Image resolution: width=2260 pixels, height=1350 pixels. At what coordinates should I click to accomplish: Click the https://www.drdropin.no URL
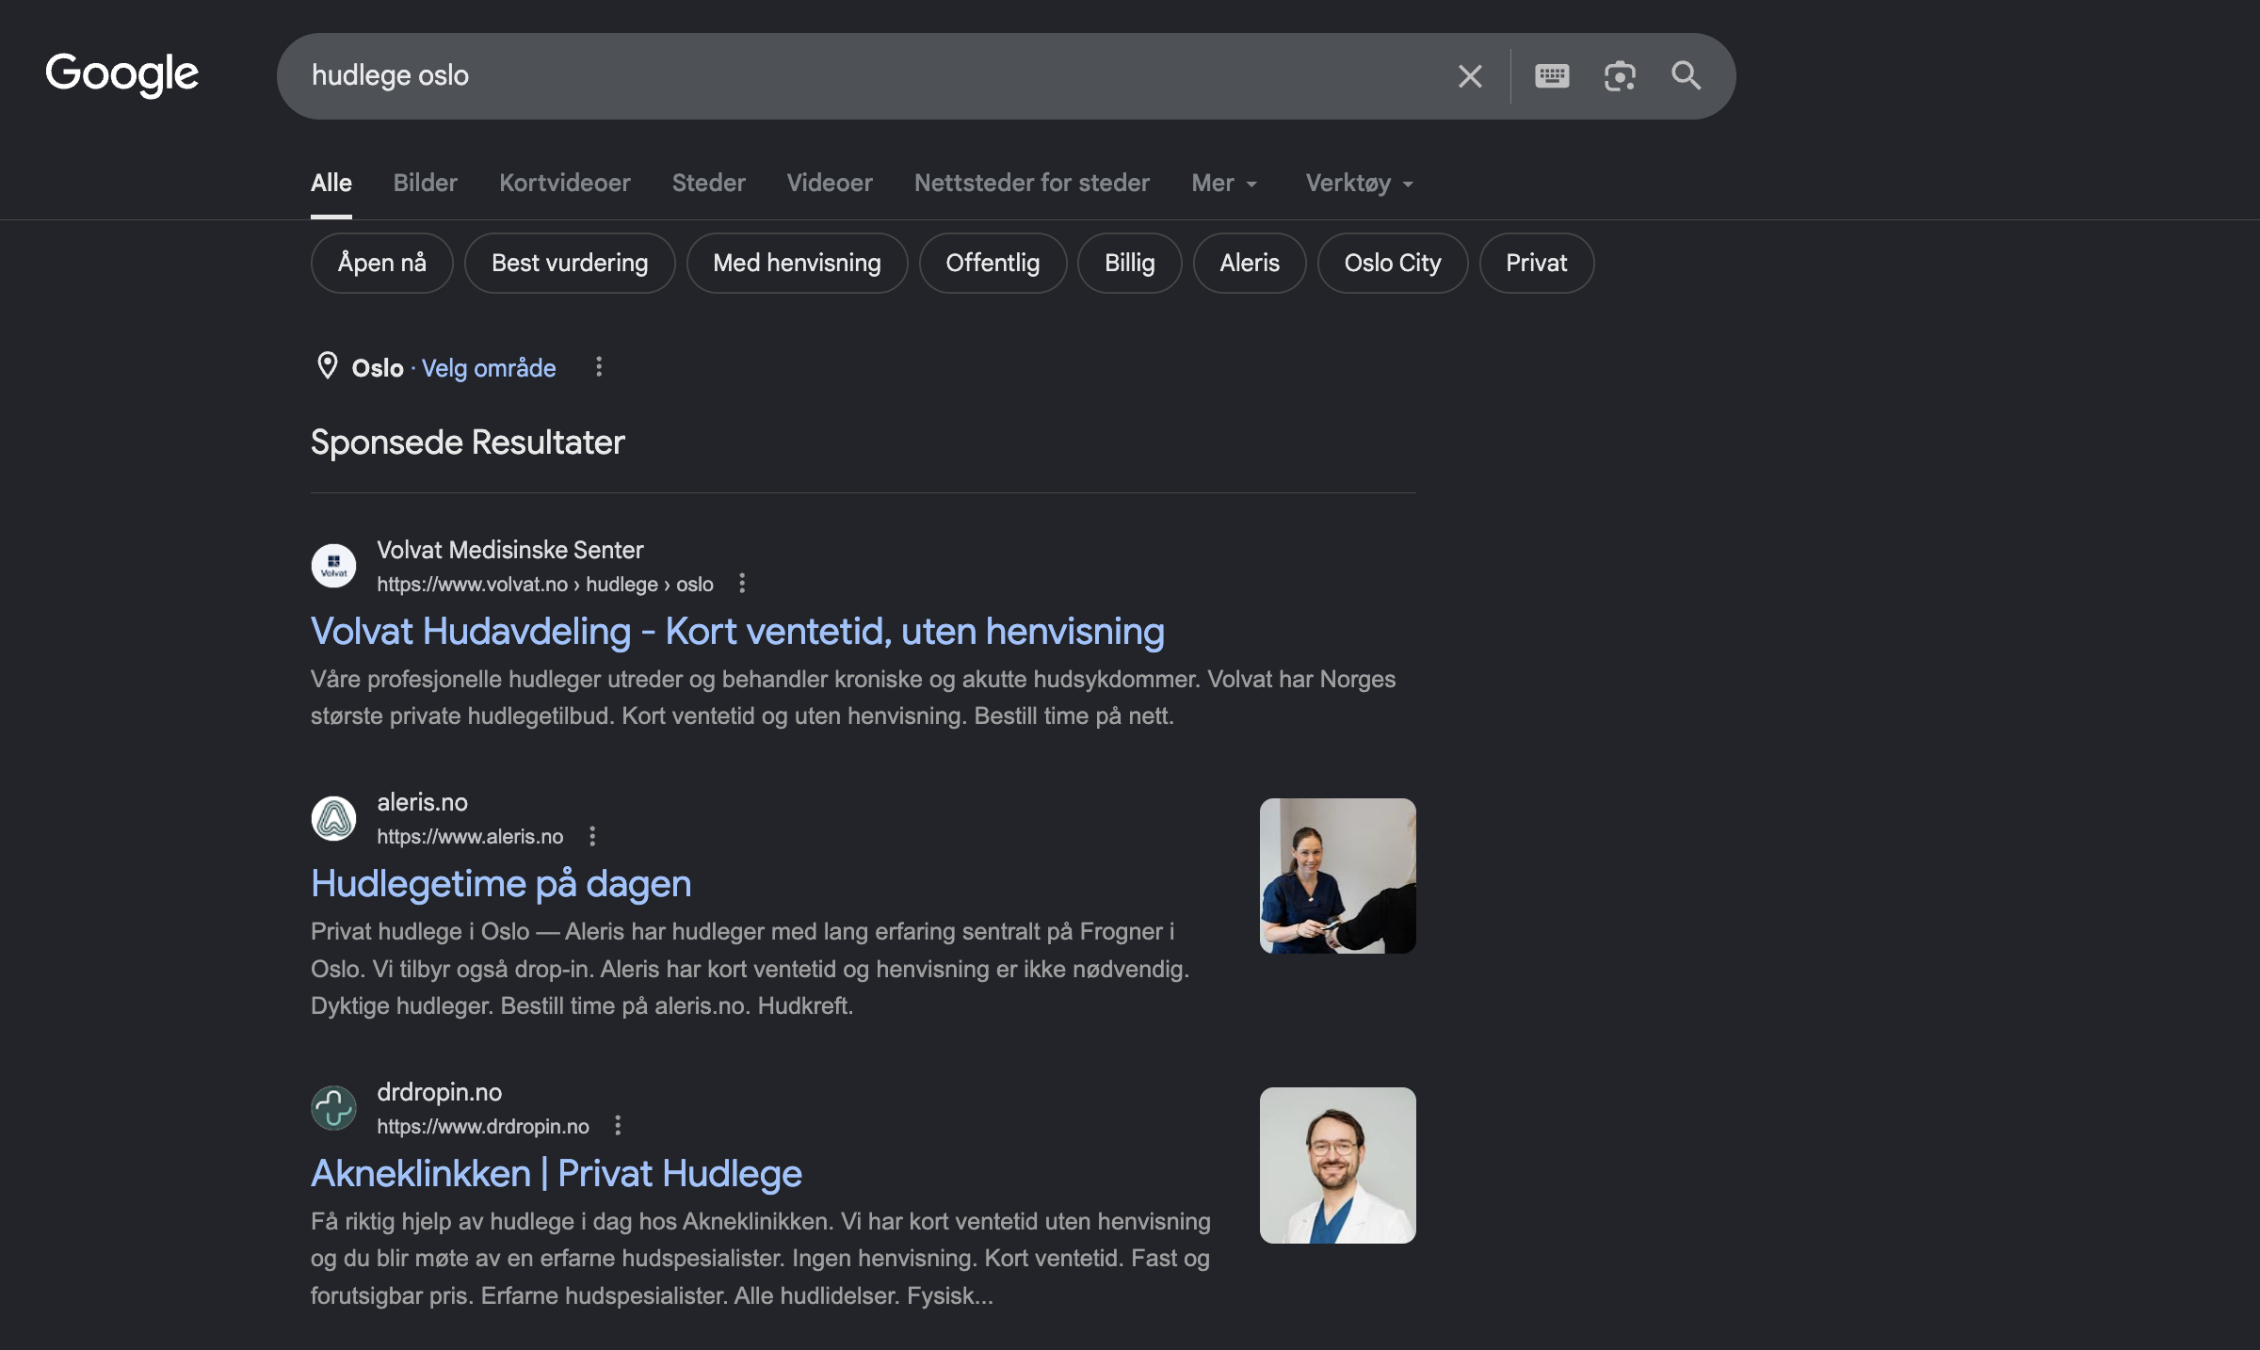(483, 1126)
